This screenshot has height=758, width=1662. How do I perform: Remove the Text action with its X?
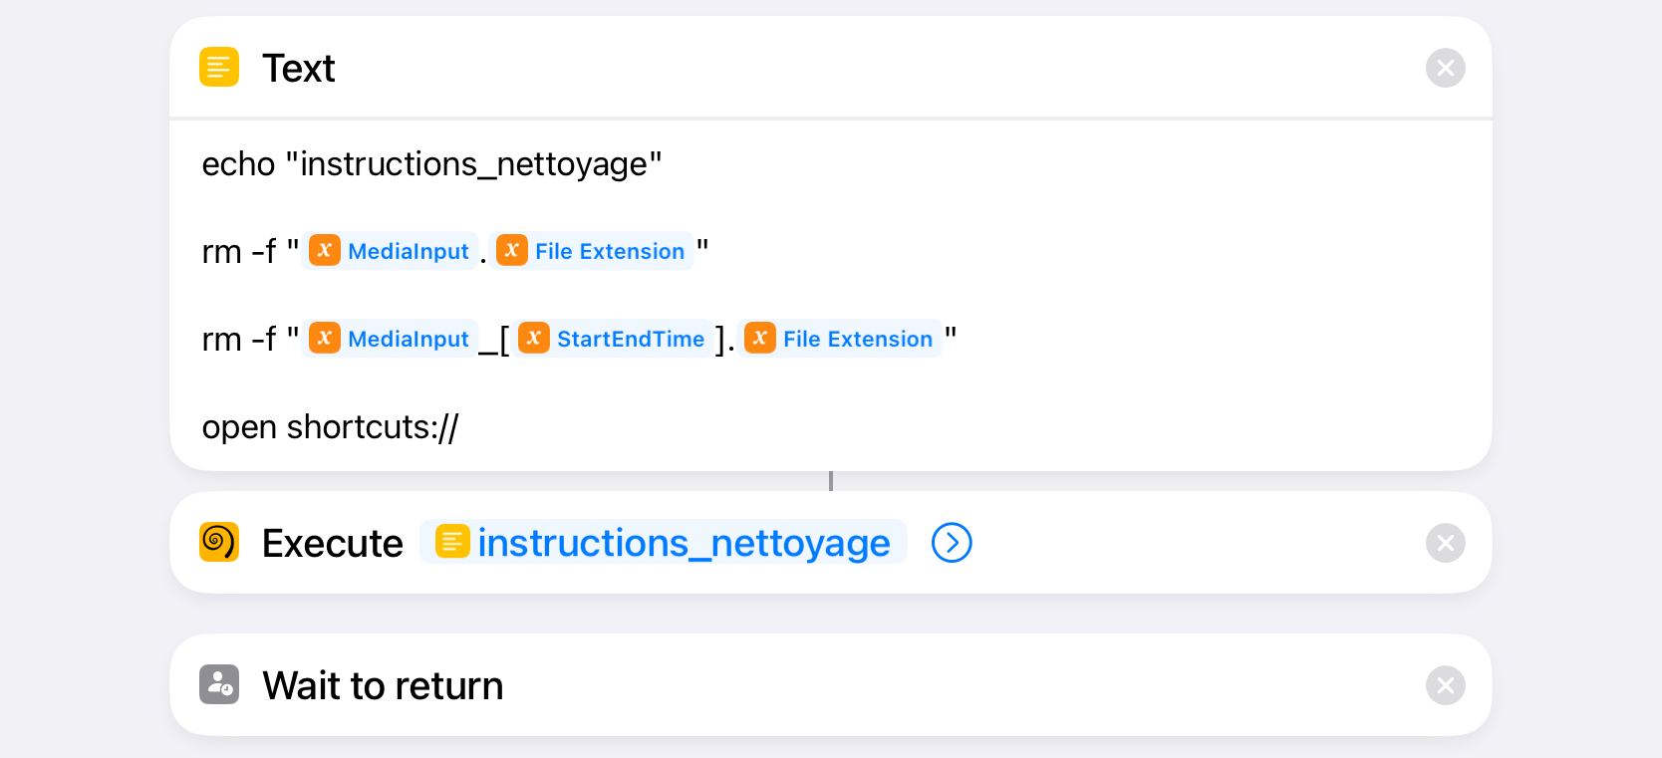point(1445,68)
